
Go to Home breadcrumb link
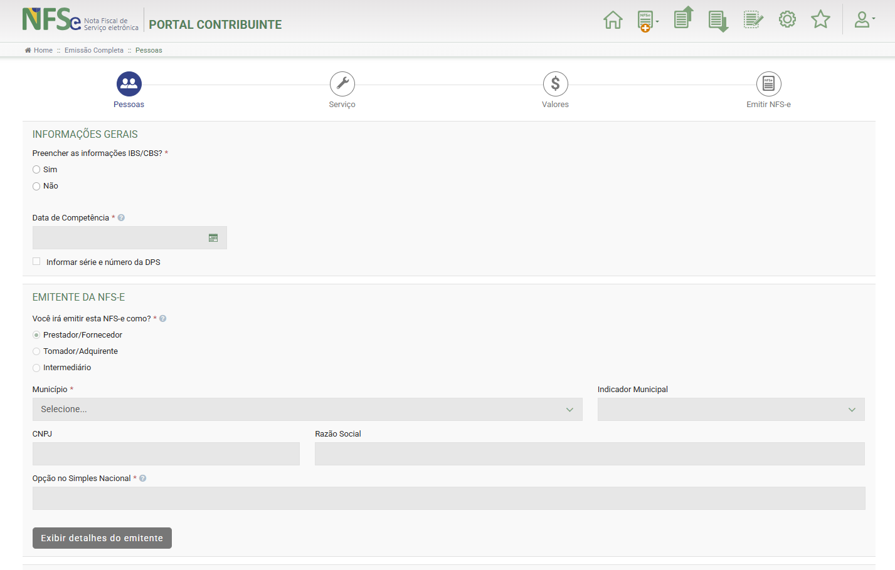coord(39,50)
